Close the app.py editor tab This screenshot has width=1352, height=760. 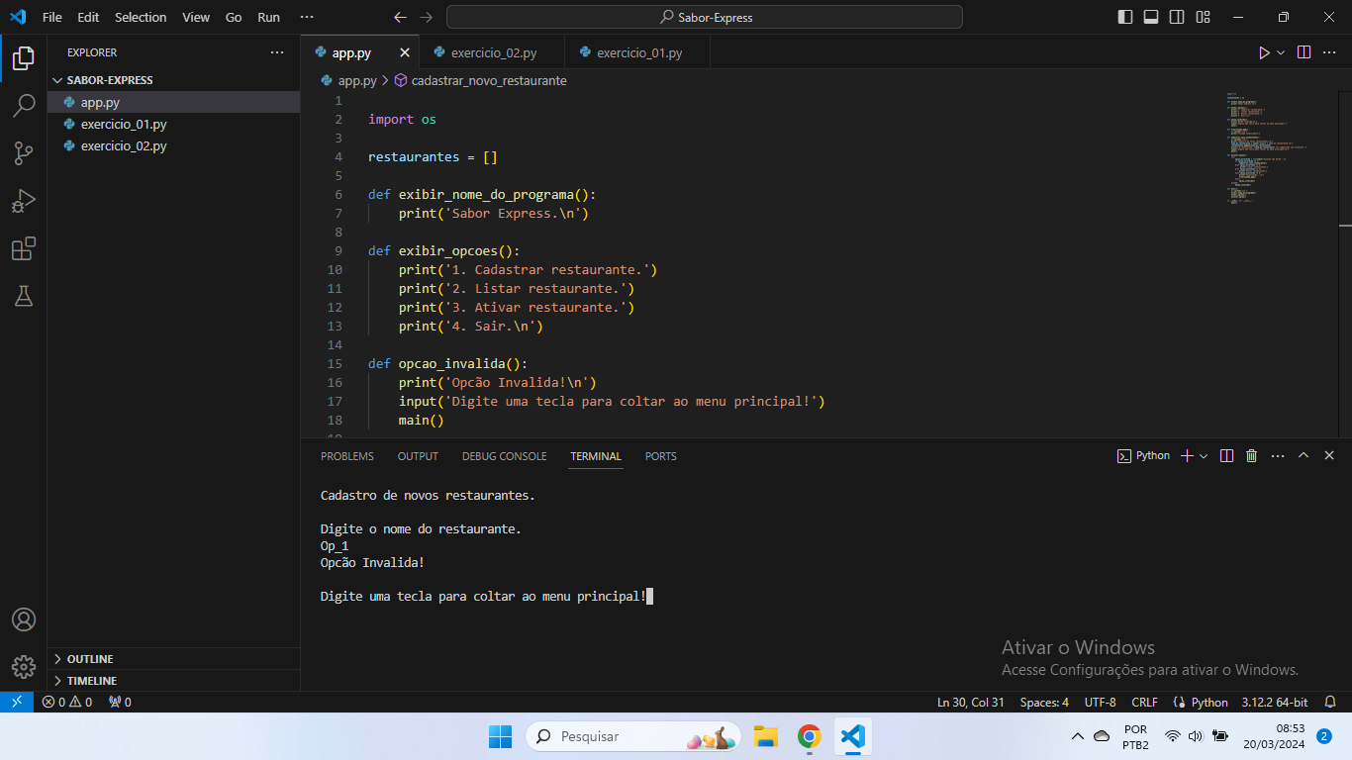405,53
